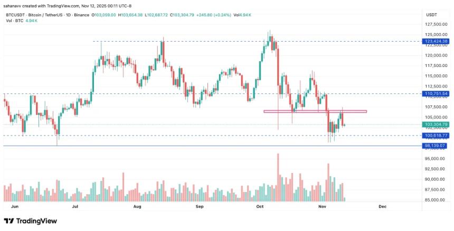Select the Dec marker on time axis
Screen dimensions: 454x231
[382, 207]
